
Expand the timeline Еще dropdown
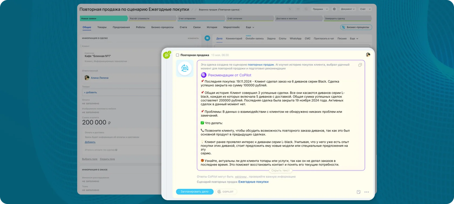point(354,39)
